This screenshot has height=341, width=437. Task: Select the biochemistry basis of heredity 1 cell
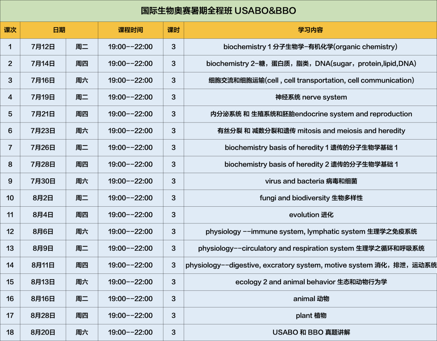[310, 148]
